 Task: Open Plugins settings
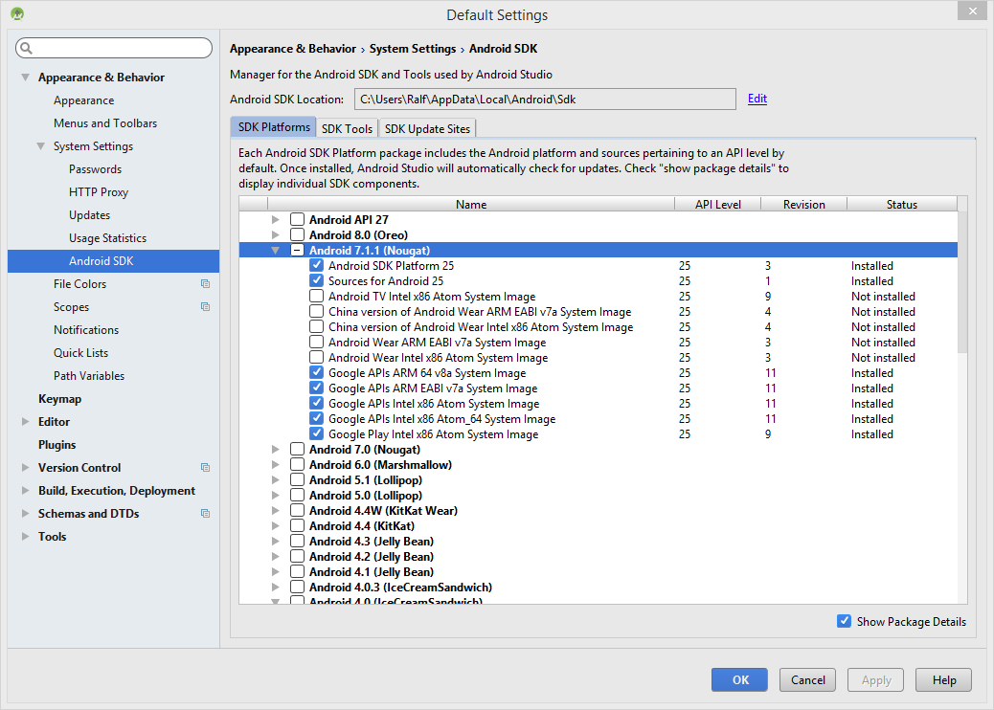point(57,445)
